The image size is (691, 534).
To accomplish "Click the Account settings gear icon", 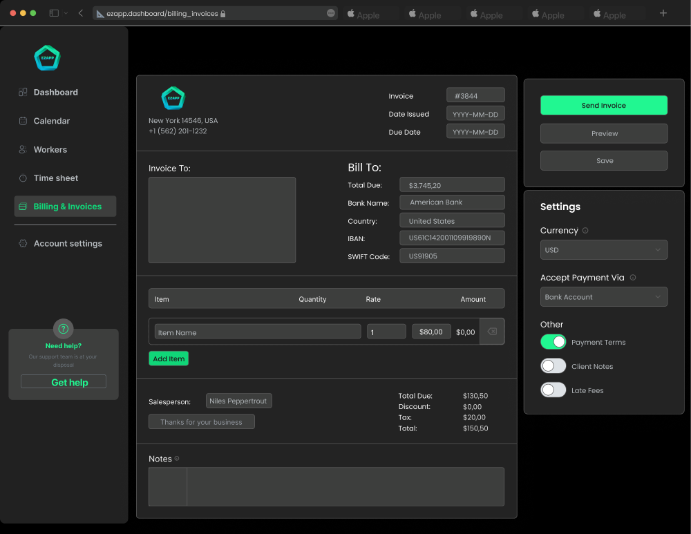I will [23, 244].
